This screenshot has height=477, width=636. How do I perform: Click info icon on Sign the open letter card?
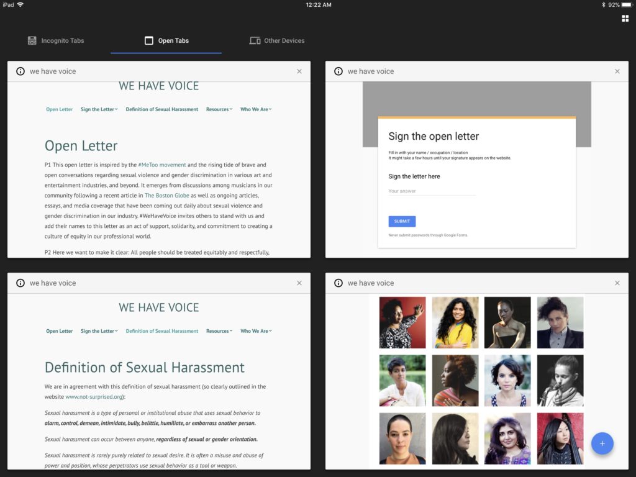pyautogui.click(x=338, y=71)
